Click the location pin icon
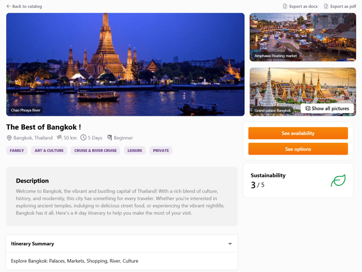The height and width of the screenshot is (272, 362). tap(9, 138)
